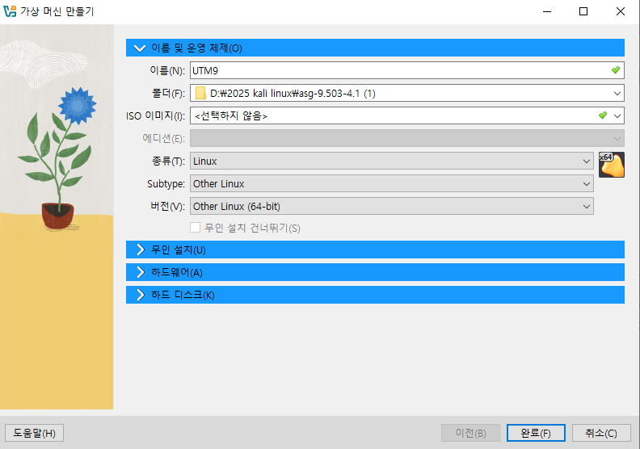Click the <선택하지 않음> ISO text
The width and height of the screenshot is (640, 449).
click(x=231, y=116)
